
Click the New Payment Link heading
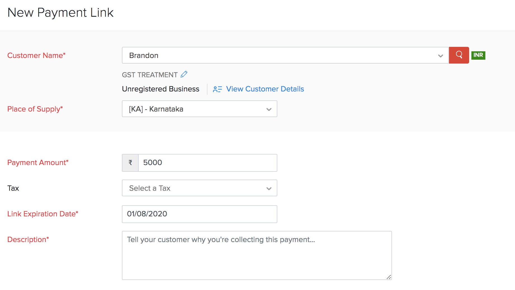[x=60, y=12]
